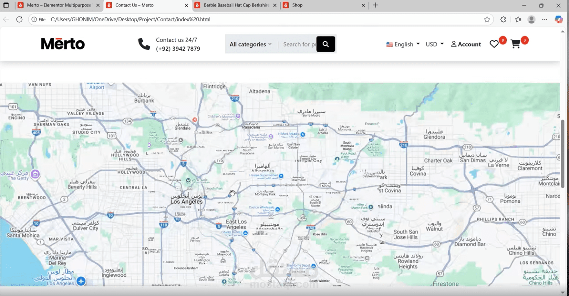Click the phone handset icon
This screenshot has height=296, width=569.
point(144,44)
